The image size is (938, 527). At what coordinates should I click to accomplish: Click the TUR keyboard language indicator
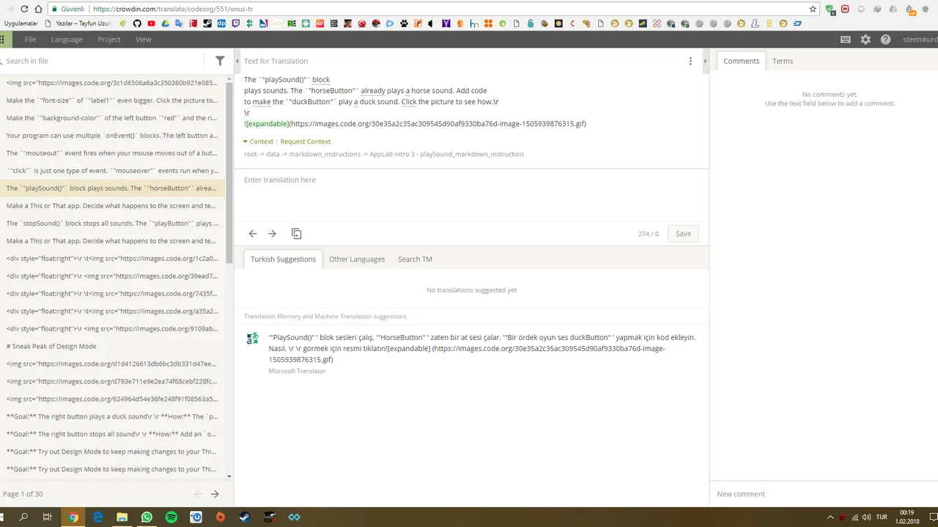click(882, 517)
